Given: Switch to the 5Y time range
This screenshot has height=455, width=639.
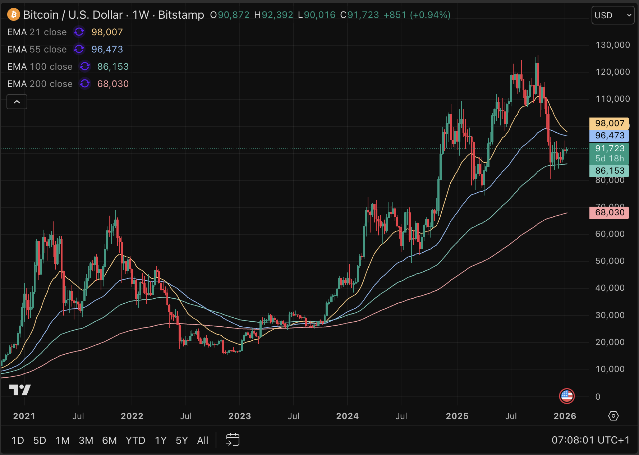Looking at the screenshot, I should click(181, 440).
